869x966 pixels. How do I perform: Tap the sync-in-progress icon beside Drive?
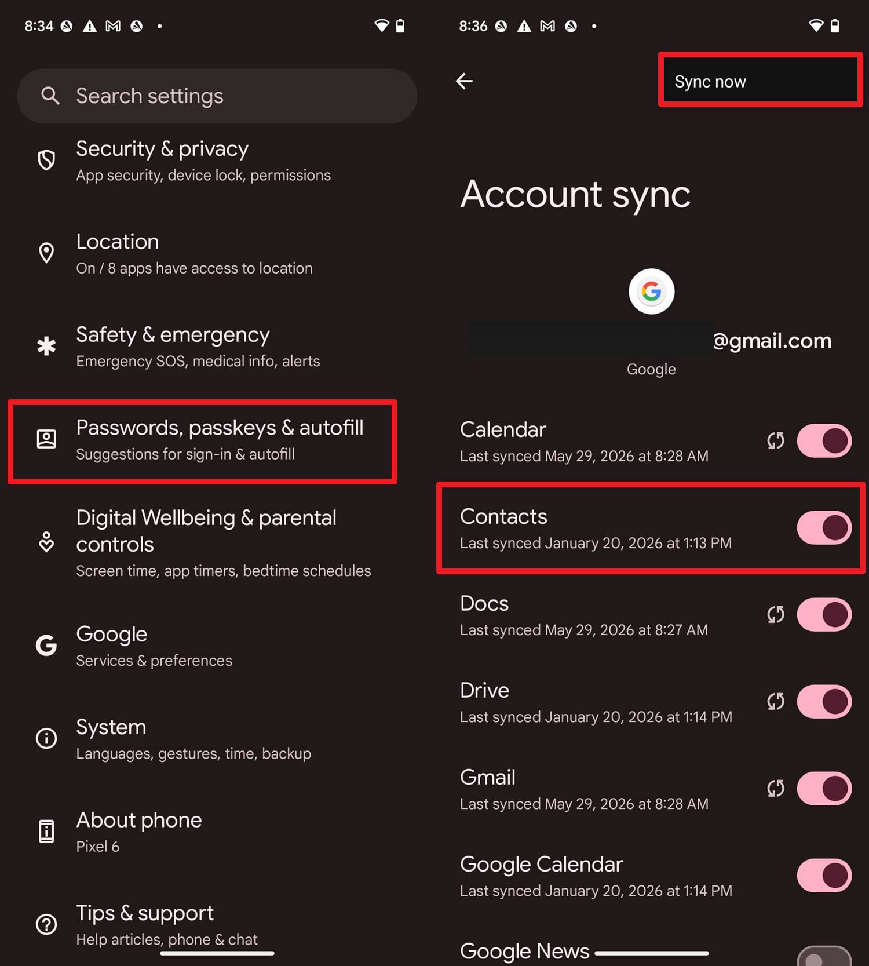click(776, 702)
